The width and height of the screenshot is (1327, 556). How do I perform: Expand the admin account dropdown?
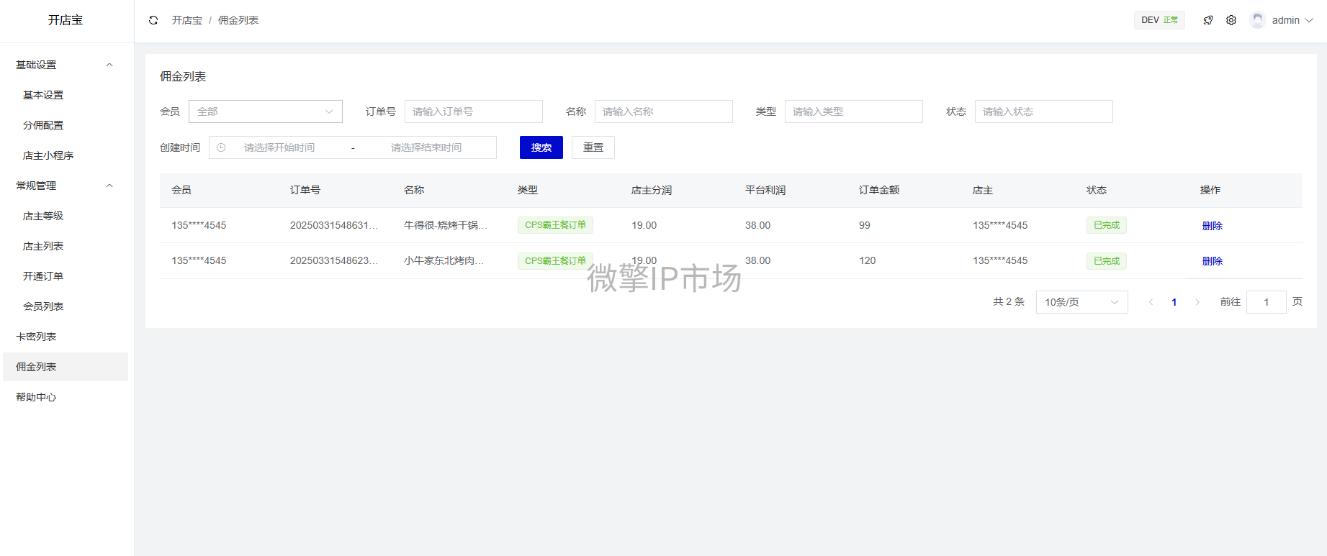tap(1308, 20)
